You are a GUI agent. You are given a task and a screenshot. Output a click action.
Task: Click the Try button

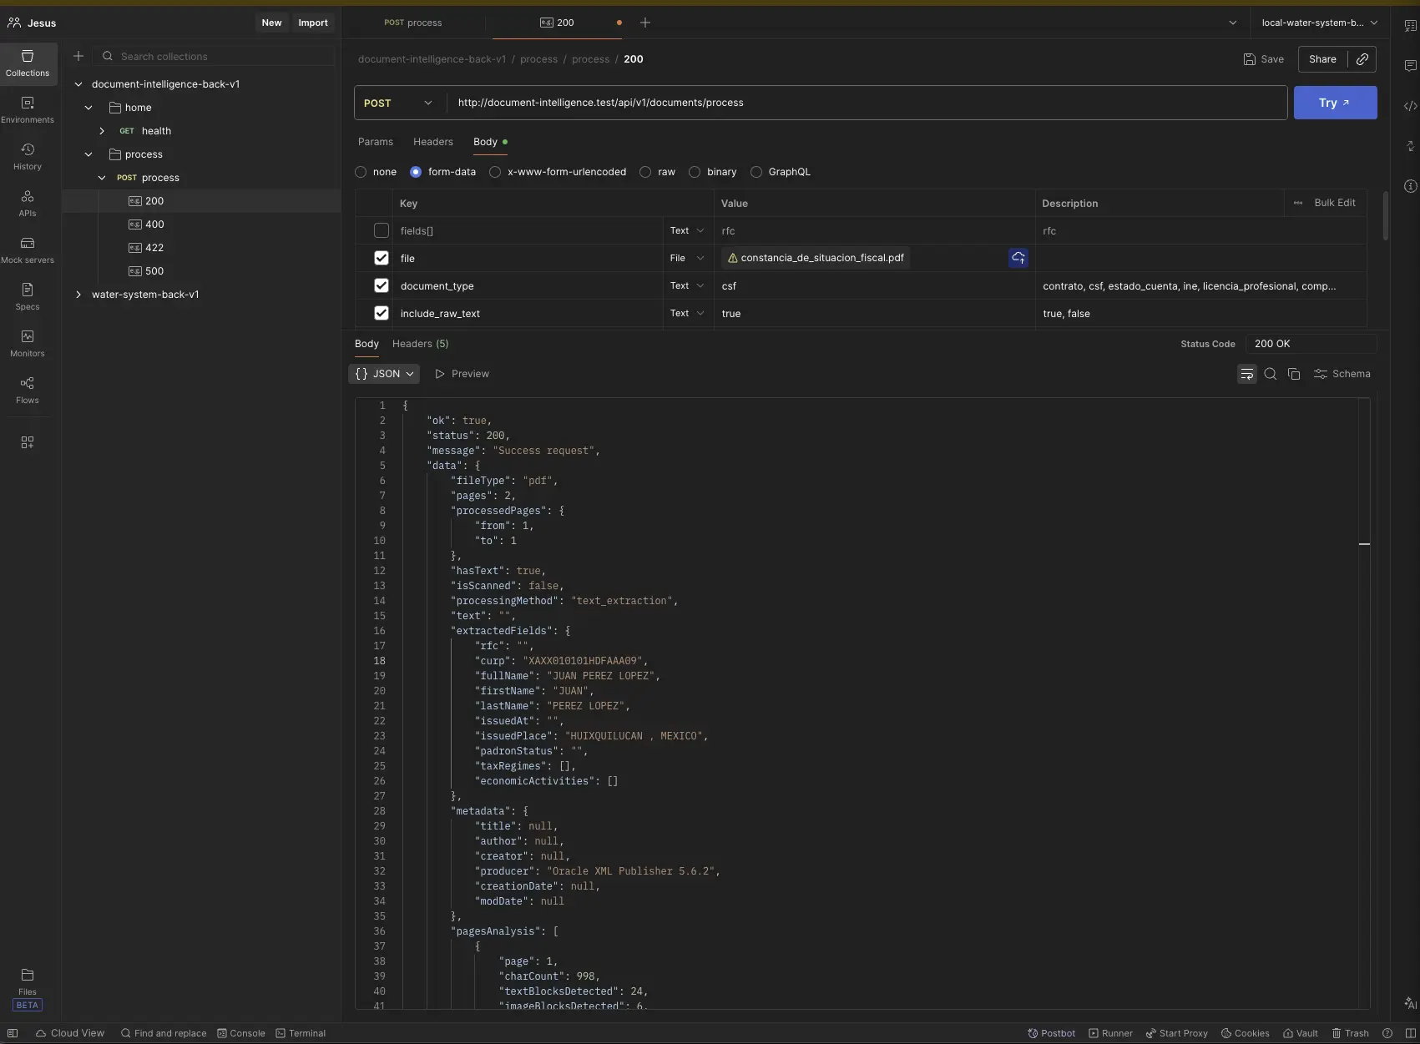pyautogui.click(x=1335, y=103)
